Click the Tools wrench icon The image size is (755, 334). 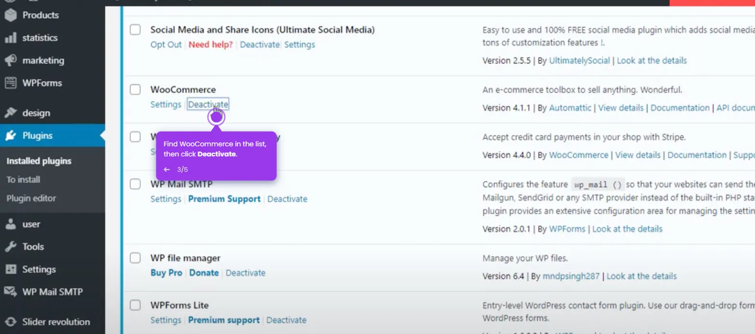tap(11, 246)
